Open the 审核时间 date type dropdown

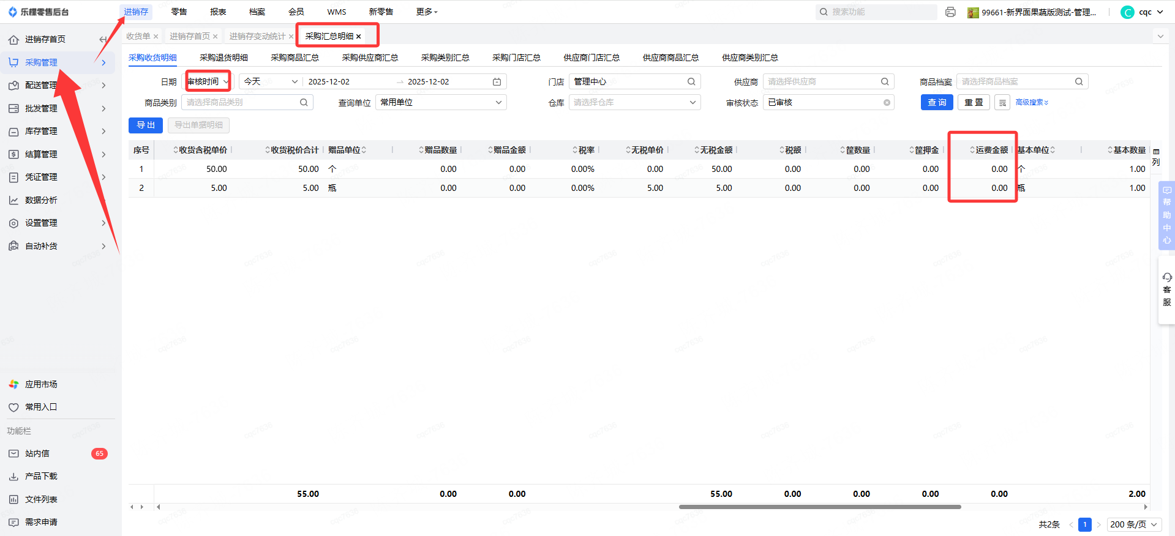pos(208,81)
